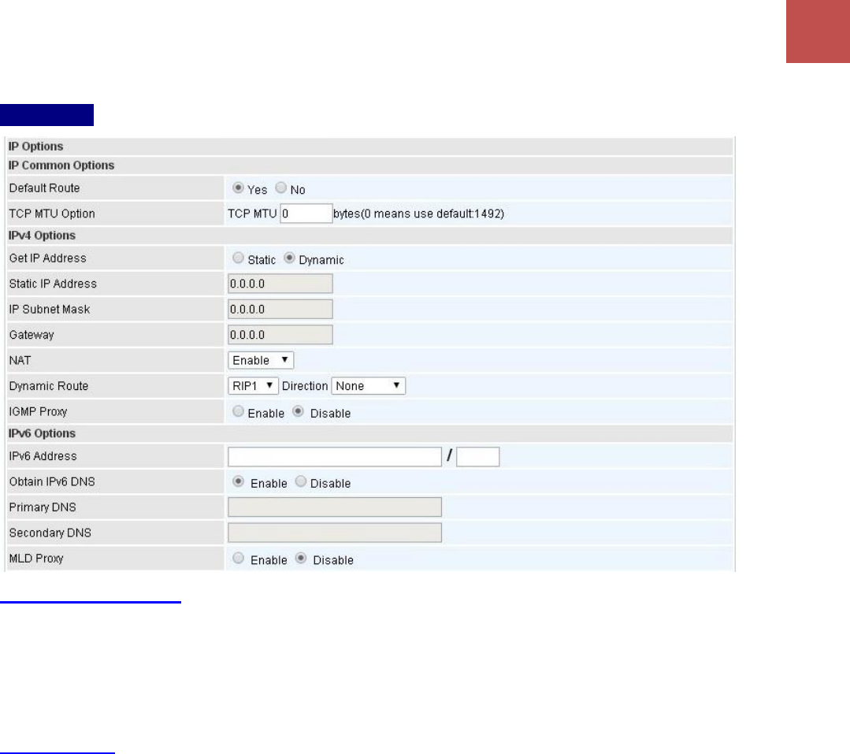Enable MLD Proxy radio option
The width and height of the screenshot is (850, 754).
pyautogui.click(x=238, y=559)
